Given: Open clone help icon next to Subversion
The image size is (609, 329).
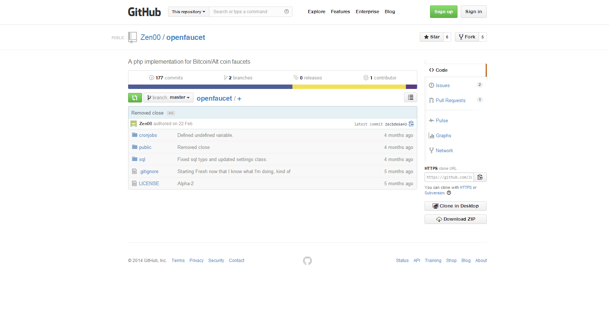Looking at the screenshot, I should 449,193.
